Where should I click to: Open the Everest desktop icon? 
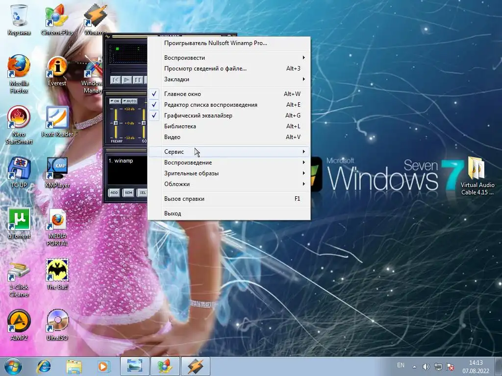pos(57,71)
